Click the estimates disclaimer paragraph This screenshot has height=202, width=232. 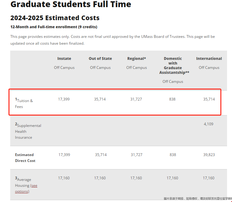click(x=113, y=40)
